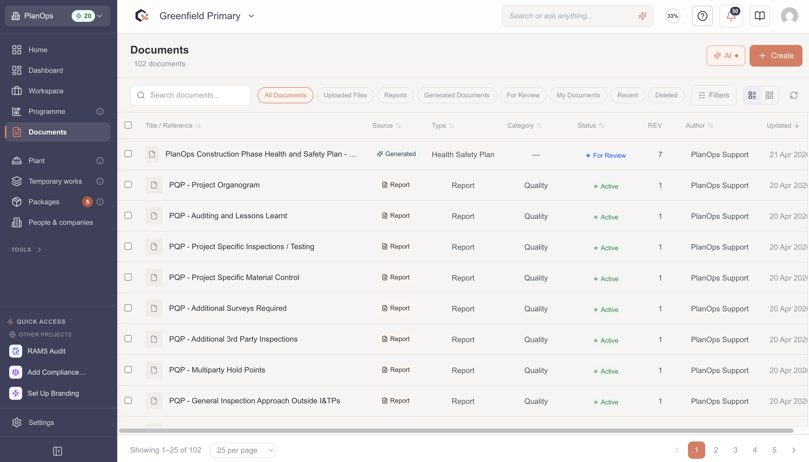Toggle the select-all documents checkbox
This screenshot has width=809, height=462.
[x=128, y=125]
